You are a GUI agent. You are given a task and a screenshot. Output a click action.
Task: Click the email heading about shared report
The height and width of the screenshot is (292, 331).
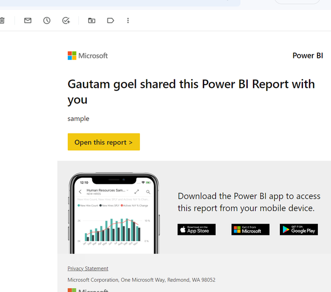(191, 91)
